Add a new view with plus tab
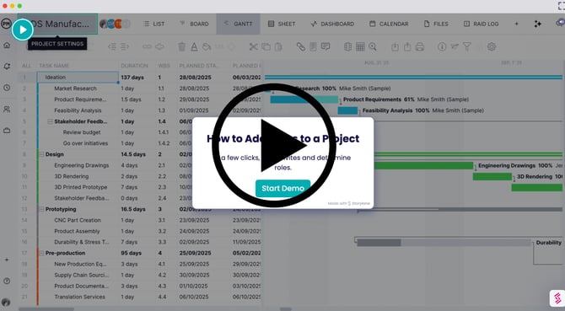The width and height of the screenshot is (565, 311). tap(516, 24)
